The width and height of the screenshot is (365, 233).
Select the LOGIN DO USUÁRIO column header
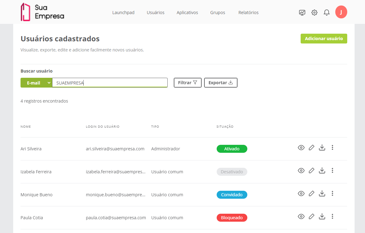point(103,126)
